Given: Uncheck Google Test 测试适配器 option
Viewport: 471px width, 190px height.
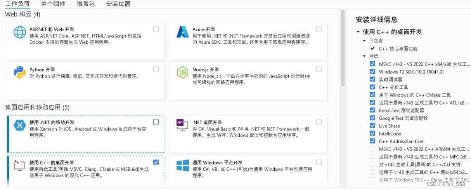Looking at the screenshot, I should pyautogui.click(x=372, y=118).
